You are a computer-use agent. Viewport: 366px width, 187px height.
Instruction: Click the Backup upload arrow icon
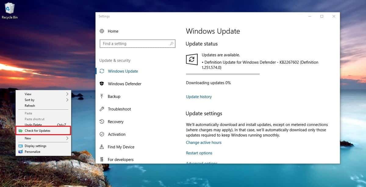pyautogui.click(x=102, y=96)
